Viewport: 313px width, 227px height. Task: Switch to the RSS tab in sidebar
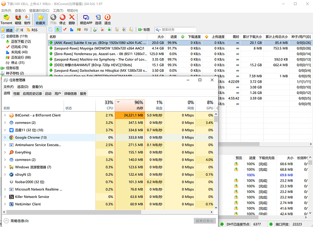(32, 30)
